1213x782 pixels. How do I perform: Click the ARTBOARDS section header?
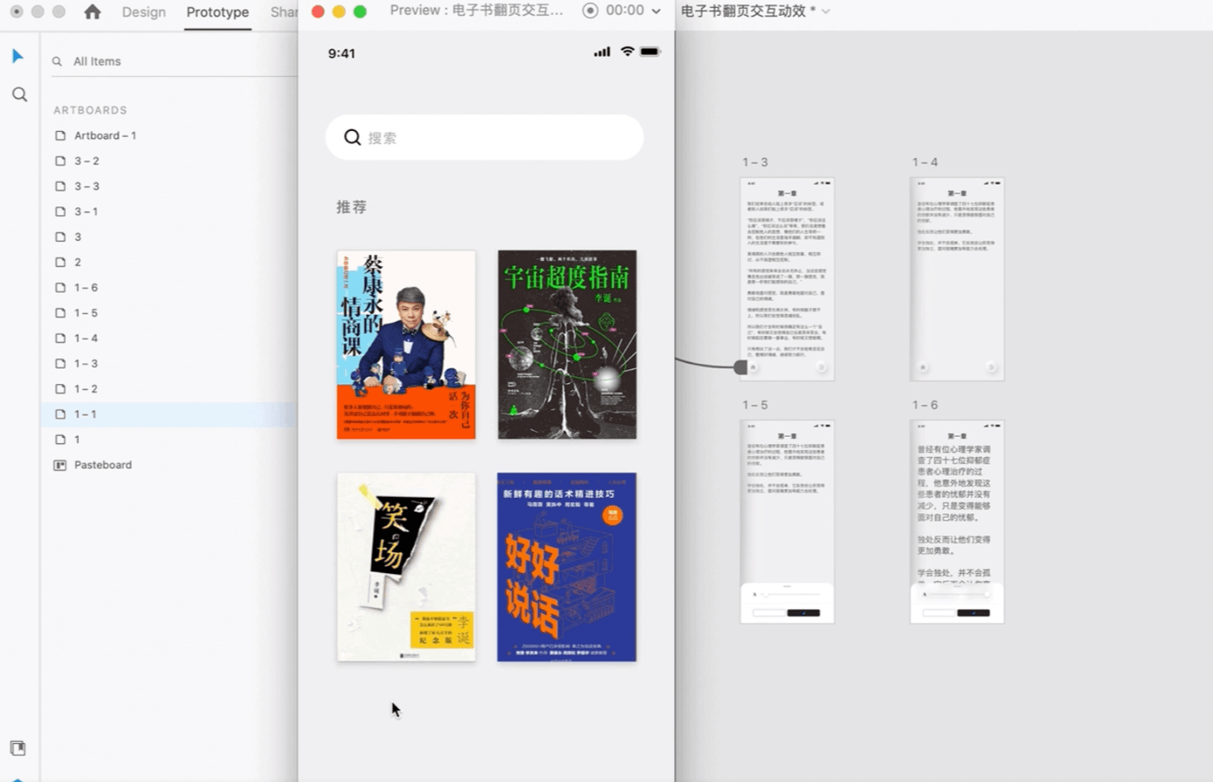[90, 110]
